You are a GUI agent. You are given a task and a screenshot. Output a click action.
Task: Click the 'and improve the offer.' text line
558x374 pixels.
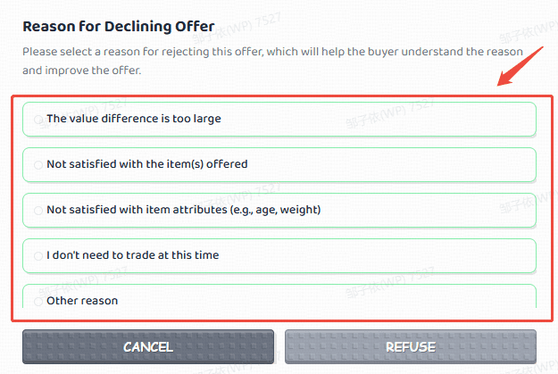(x=82, y=71)
